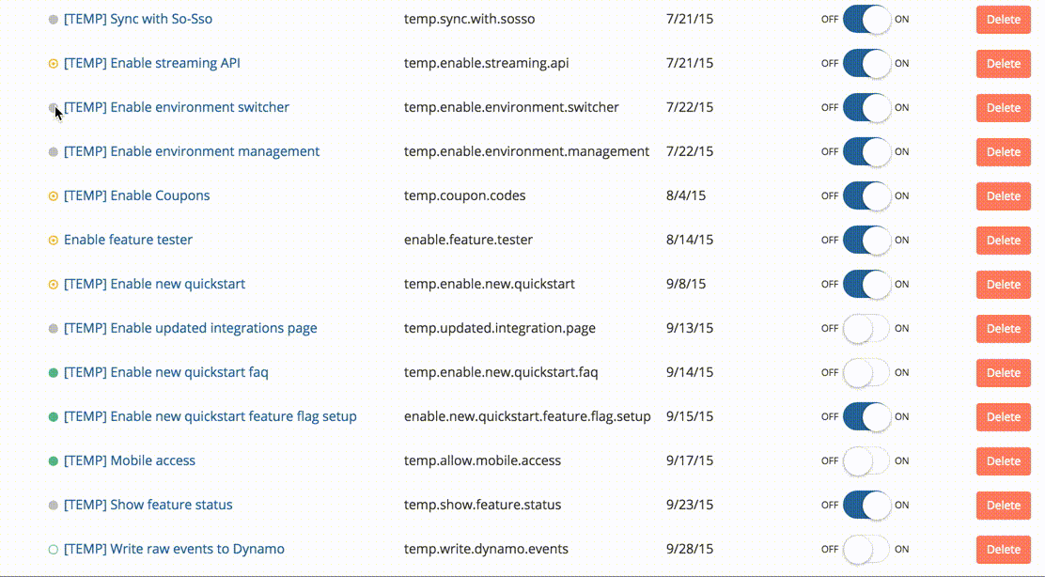Screen dimensions: 1045x577
Task: Delete the Enable Coupons flag
Action: pyautogui.click(x=1003, y=196)
